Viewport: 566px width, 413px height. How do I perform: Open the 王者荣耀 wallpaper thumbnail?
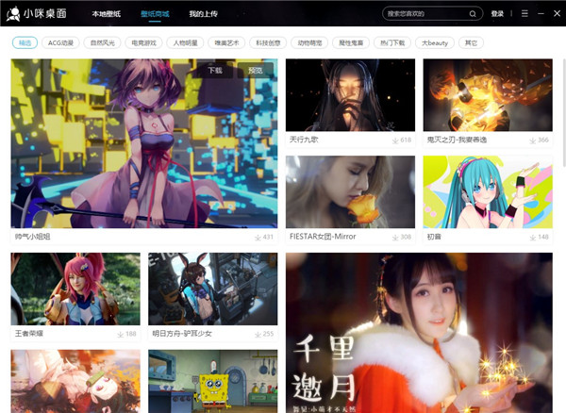75,289
